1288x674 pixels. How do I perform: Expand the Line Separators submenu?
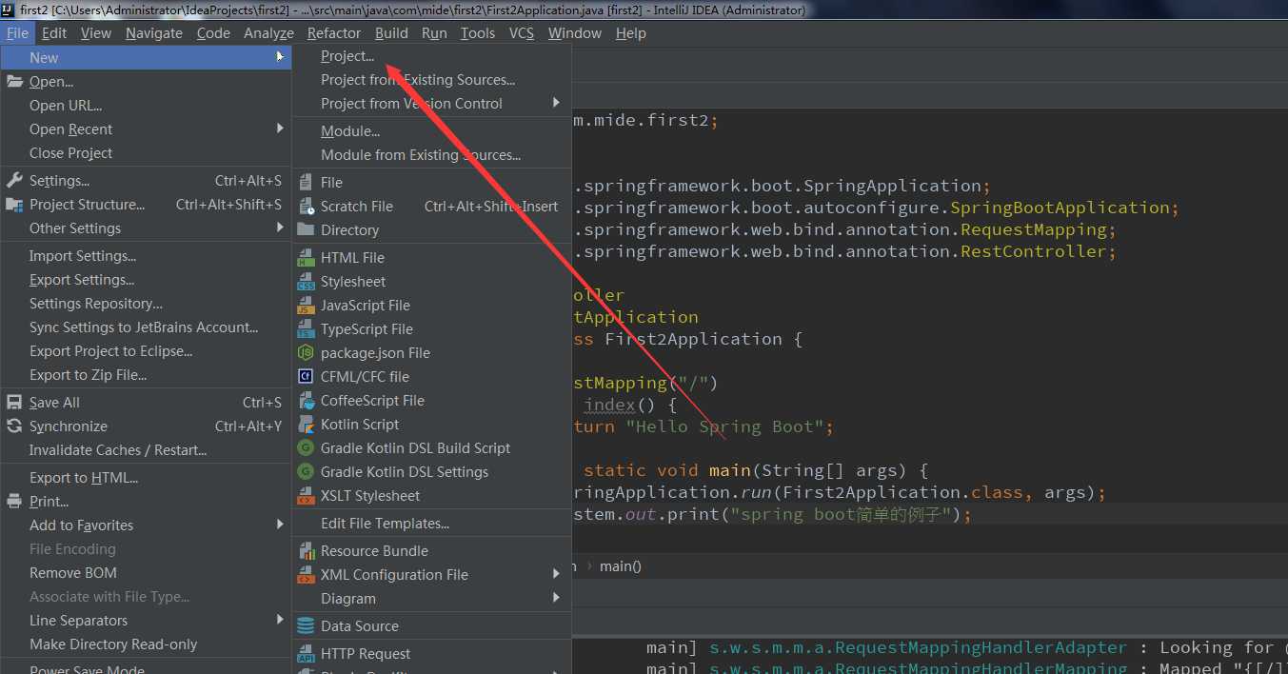(x=280, y=620)
